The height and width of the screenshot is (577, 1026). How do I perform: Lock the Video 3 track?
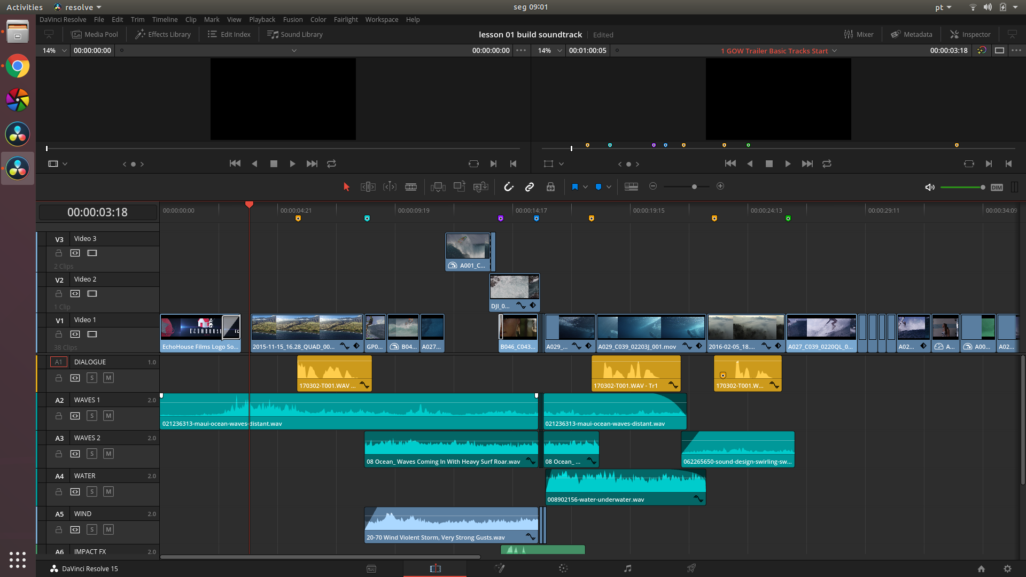click(59, 253)
